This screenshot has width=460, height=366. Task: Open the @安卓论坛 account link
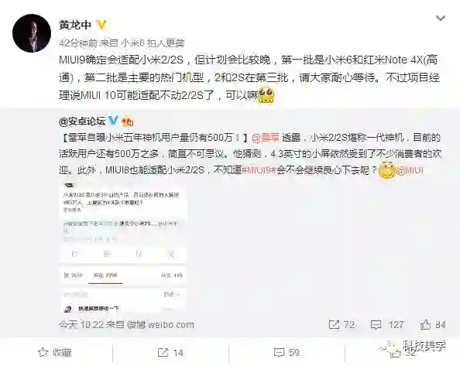pos(82,121)
